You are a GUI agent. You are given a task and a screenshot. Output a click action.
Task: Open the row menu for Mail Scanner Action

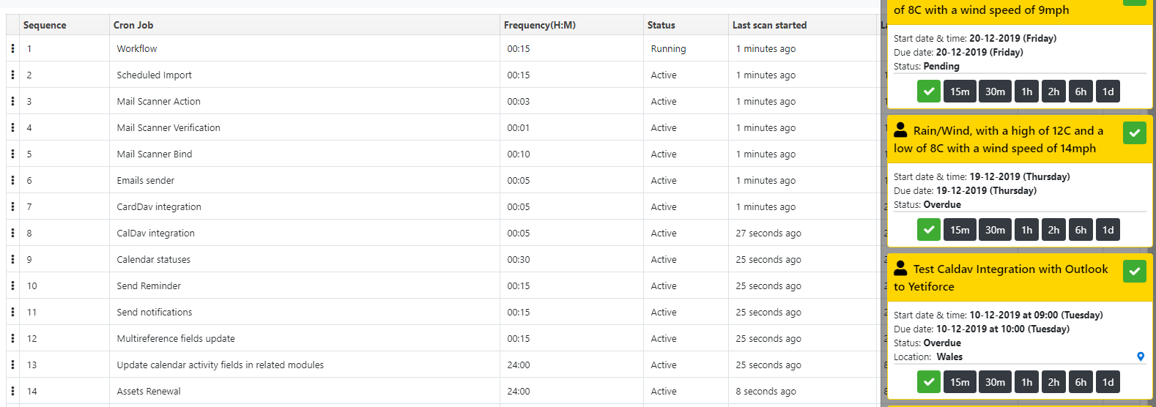pyautogui.click(x=12, y=101)
